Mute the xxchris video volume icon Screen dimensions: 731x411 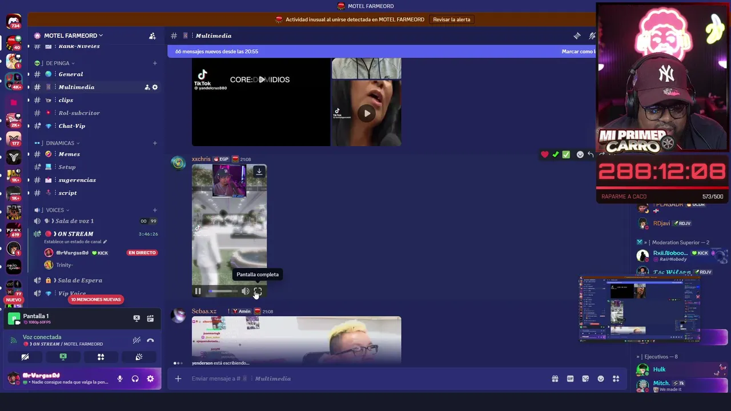[x=245, y=291]
